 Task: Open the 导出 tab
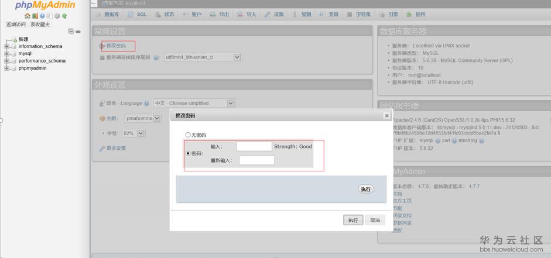coord(220,15)
